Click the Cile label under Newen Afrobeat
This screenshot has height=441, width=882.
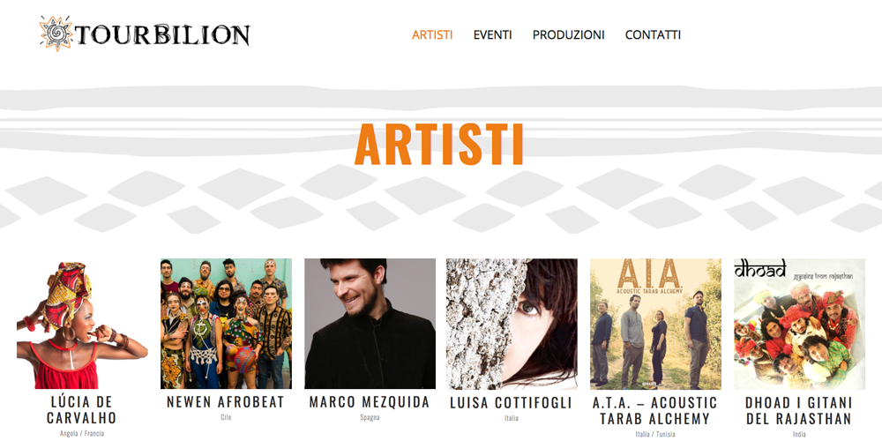[226, 418]
